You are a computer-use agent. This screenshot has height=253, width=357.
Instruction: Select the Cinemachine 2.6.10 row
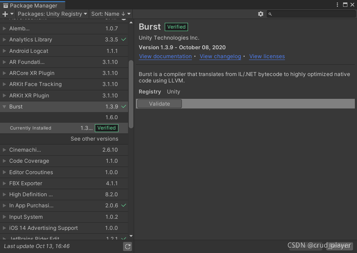(x=64, y=150)
